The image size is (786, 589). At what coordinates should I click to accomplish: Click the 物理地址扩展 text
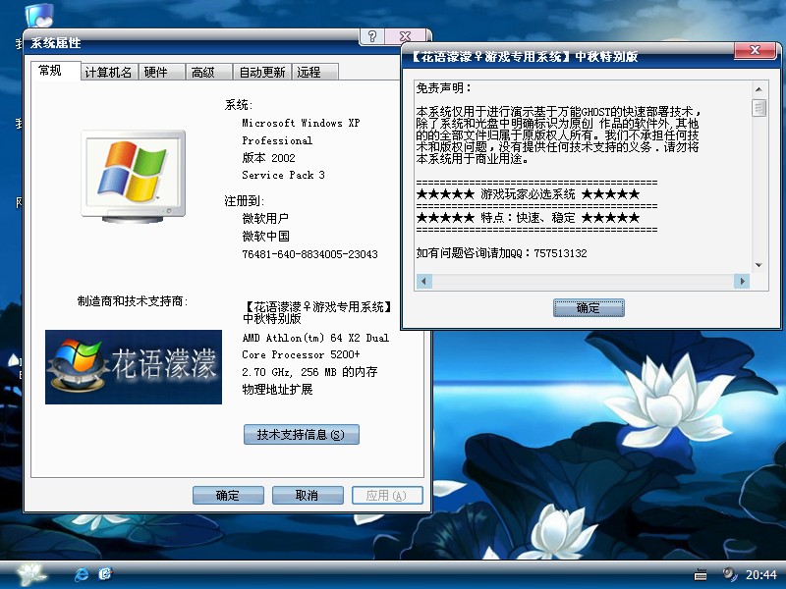point(277,389)
